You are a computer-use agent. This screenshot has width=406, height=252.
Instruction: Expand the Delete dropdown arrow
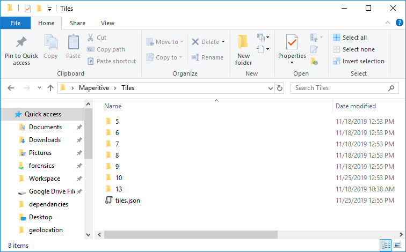coord(223,42)
